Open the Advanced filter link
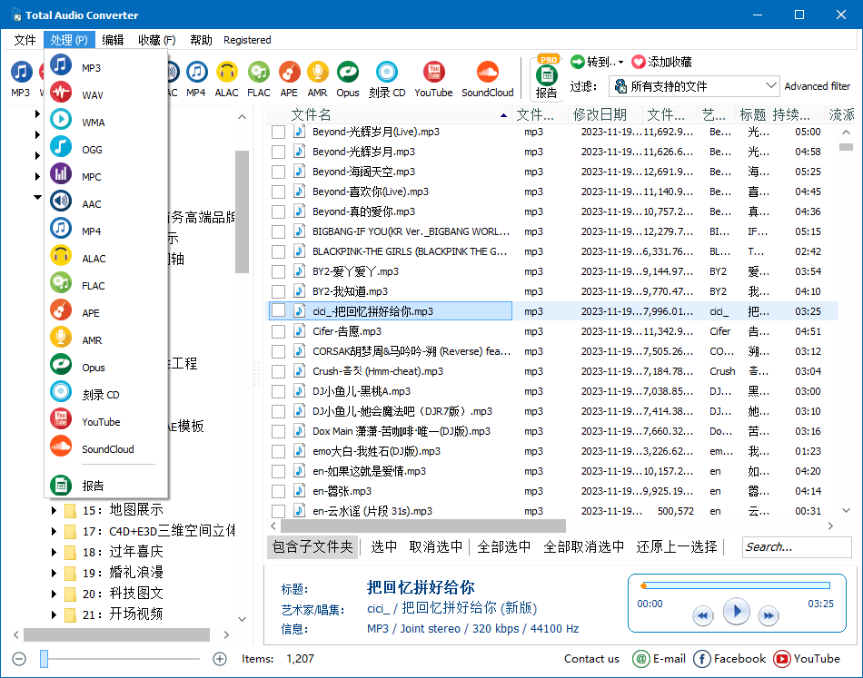Screen dimensions: 863x678 point(817,85)
